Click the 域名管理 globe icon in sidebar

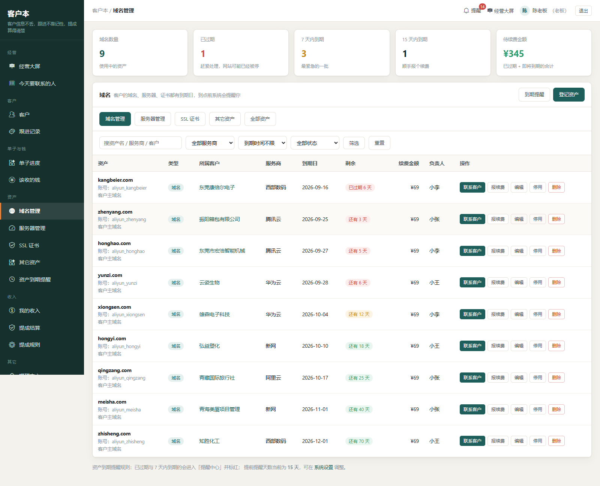[12, 211]
